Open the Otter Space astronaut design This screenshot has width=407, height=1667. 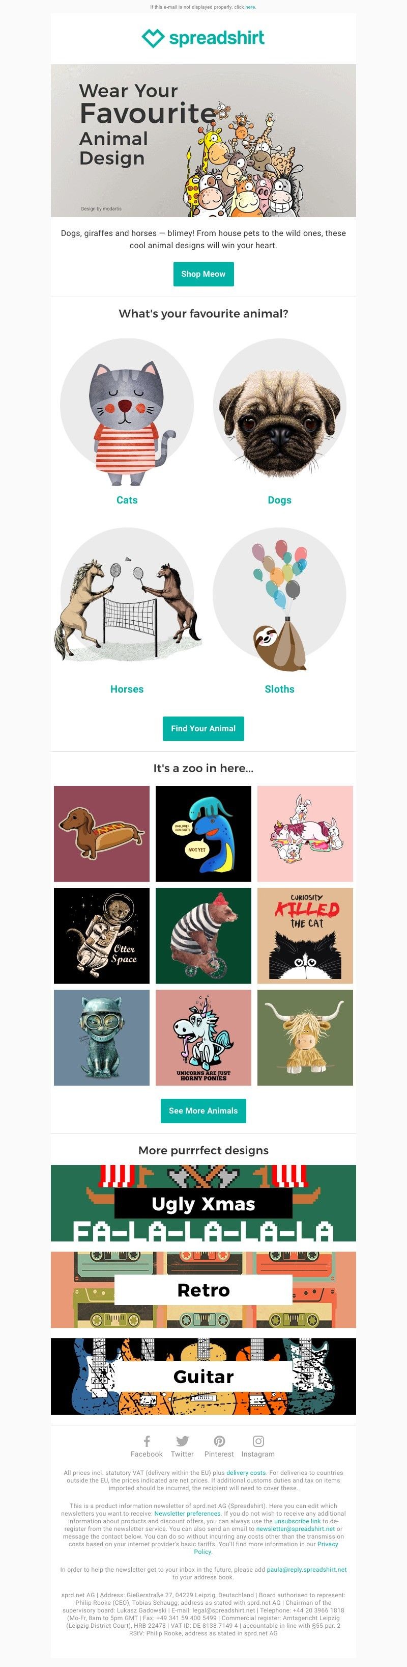pyautogui.click(x=101, y=936)
